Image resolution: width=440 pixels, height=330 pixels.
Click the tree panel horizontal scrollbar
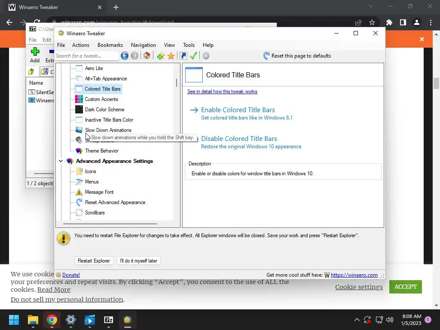pyautogui.click(x=110, y=224)
